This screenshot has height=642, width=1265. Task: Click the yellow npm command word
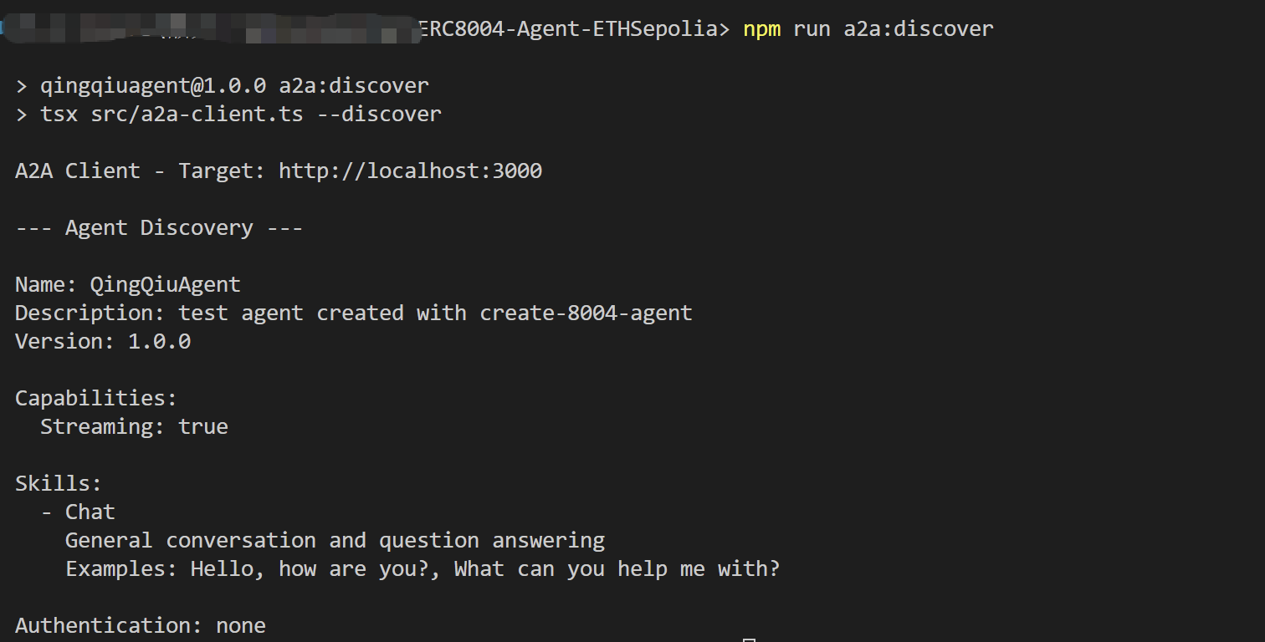pos(762,29)
